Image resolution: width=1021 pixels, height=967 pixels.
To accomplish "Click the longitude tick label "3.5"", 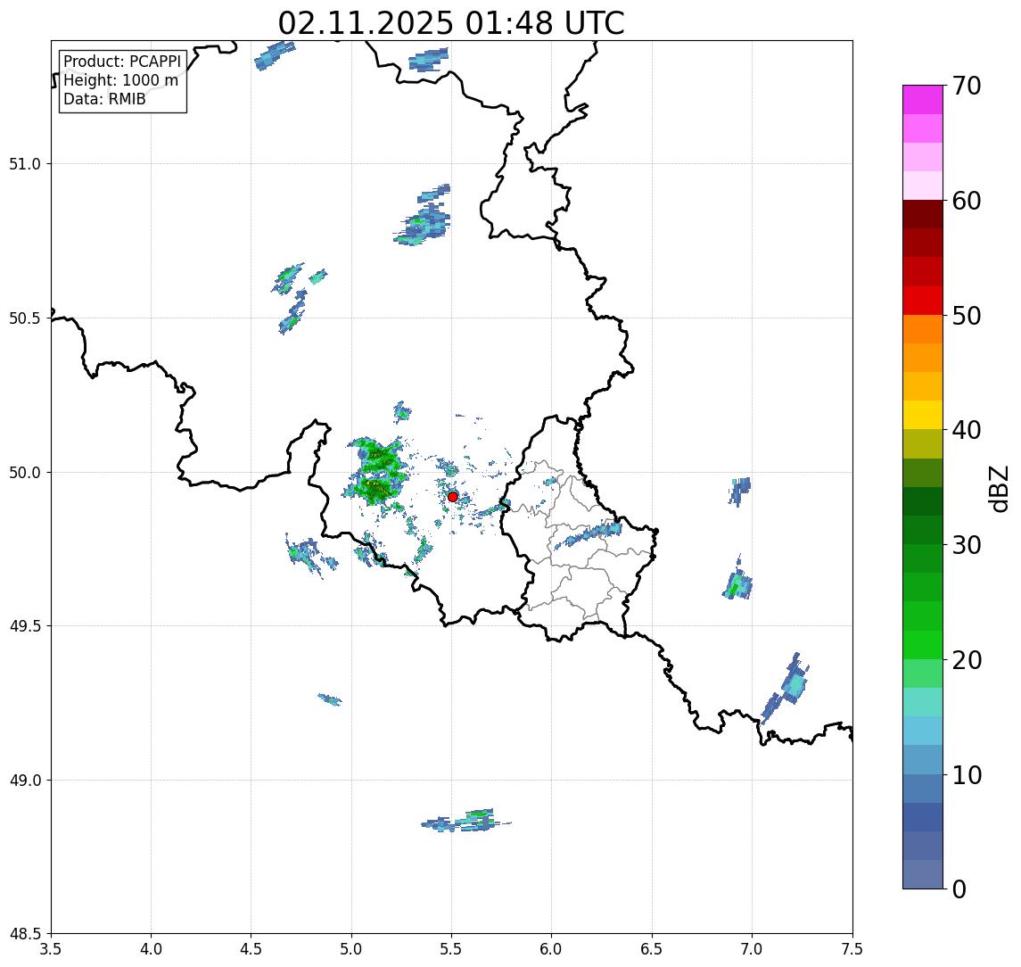I will [x=51, y=949].
